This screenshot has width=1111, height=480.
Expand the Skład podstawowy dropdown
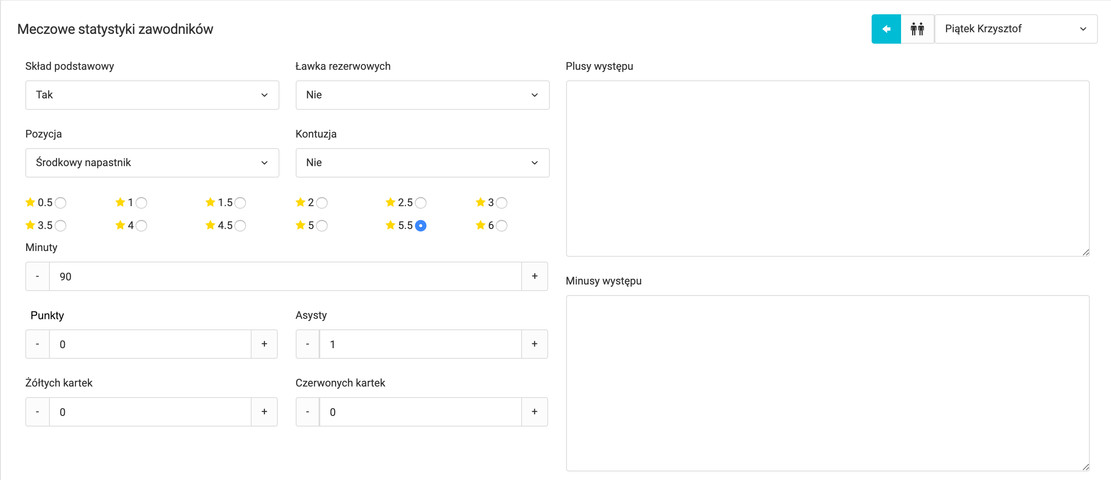click(x=152, y=95)
